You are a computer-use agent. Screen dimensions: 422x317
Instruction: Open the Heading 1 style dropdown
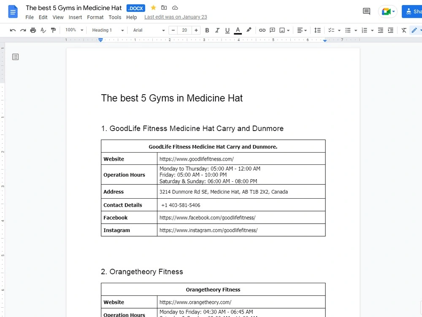pos(108,30)
